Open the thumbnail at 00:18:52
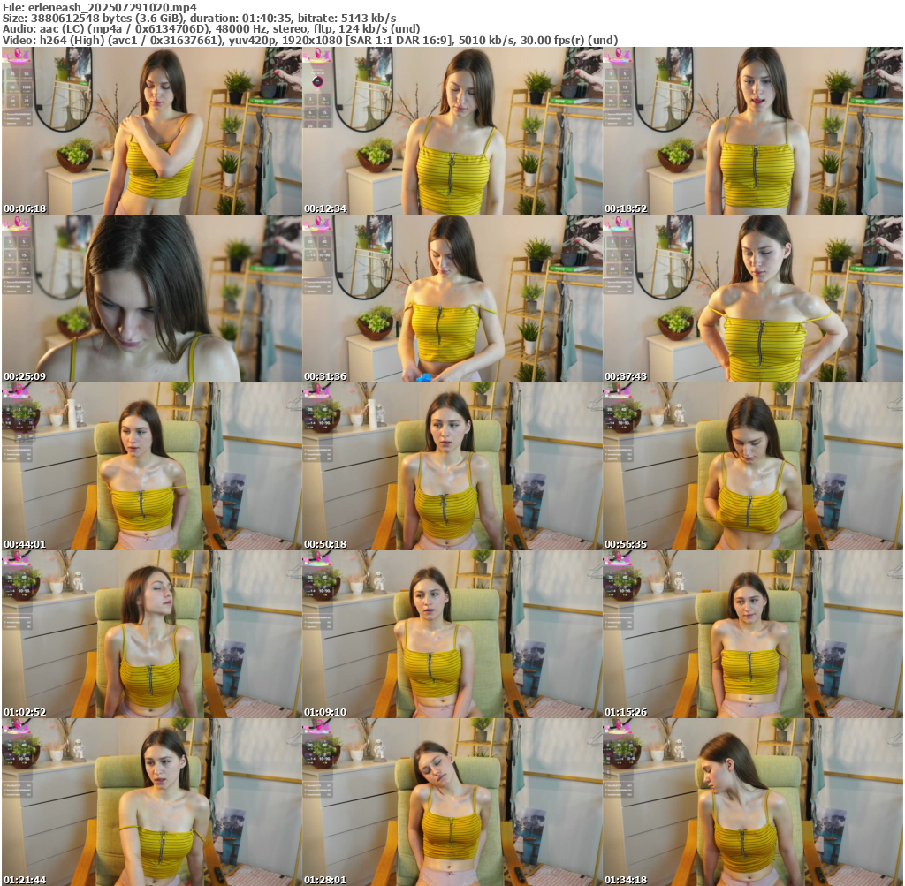 (752, 131)
